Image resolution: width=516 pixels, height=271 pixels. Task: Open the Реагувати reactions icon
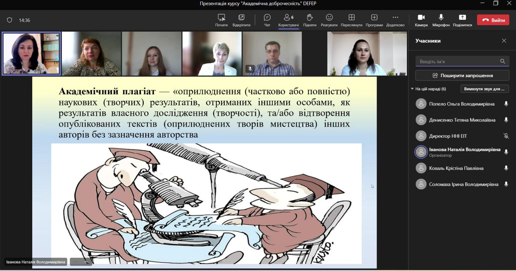[329, 20]
